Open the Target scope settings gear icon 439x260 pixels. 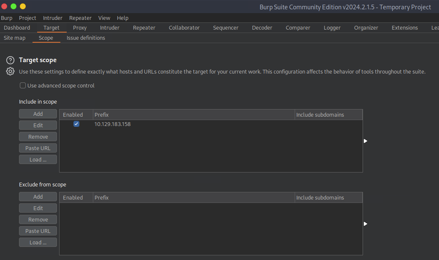pyautogui.click(x=11, y=71)
